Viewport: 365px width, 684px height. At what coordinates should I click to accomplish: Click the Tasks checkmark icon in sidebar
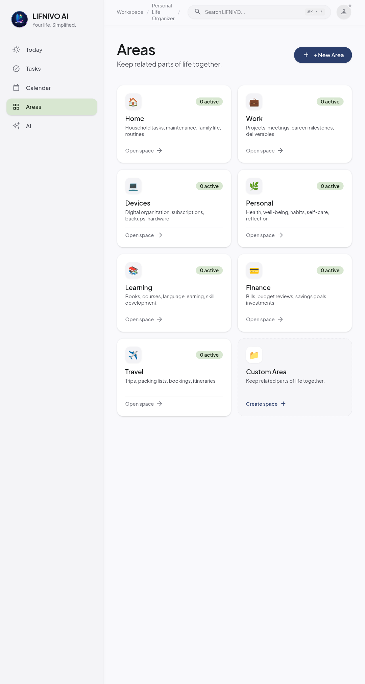16,69
